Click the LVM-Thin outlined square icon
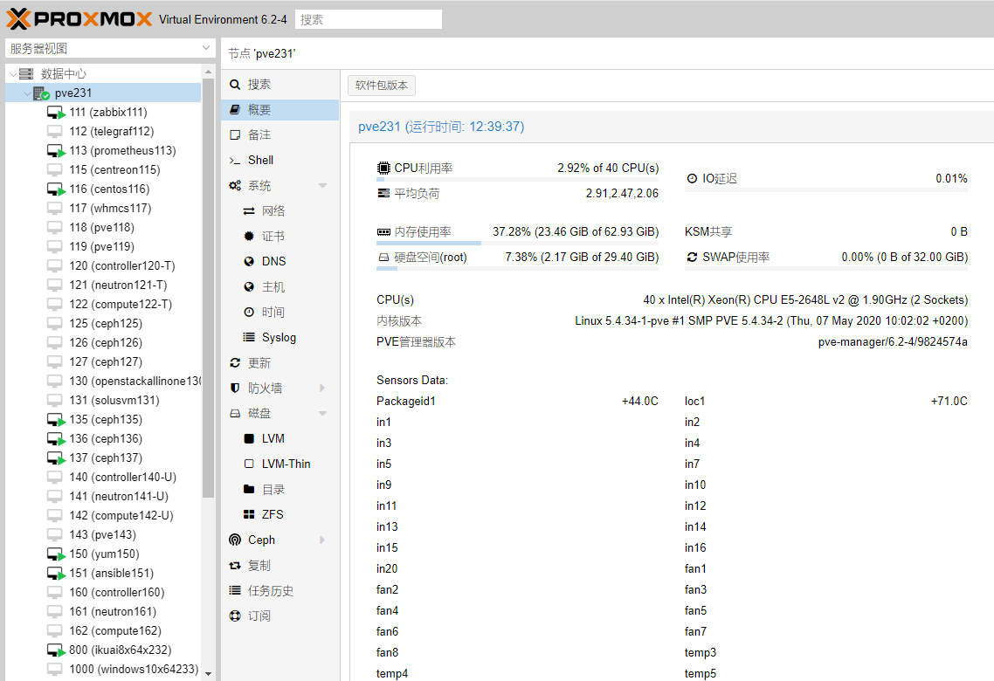 pos(249,464)
